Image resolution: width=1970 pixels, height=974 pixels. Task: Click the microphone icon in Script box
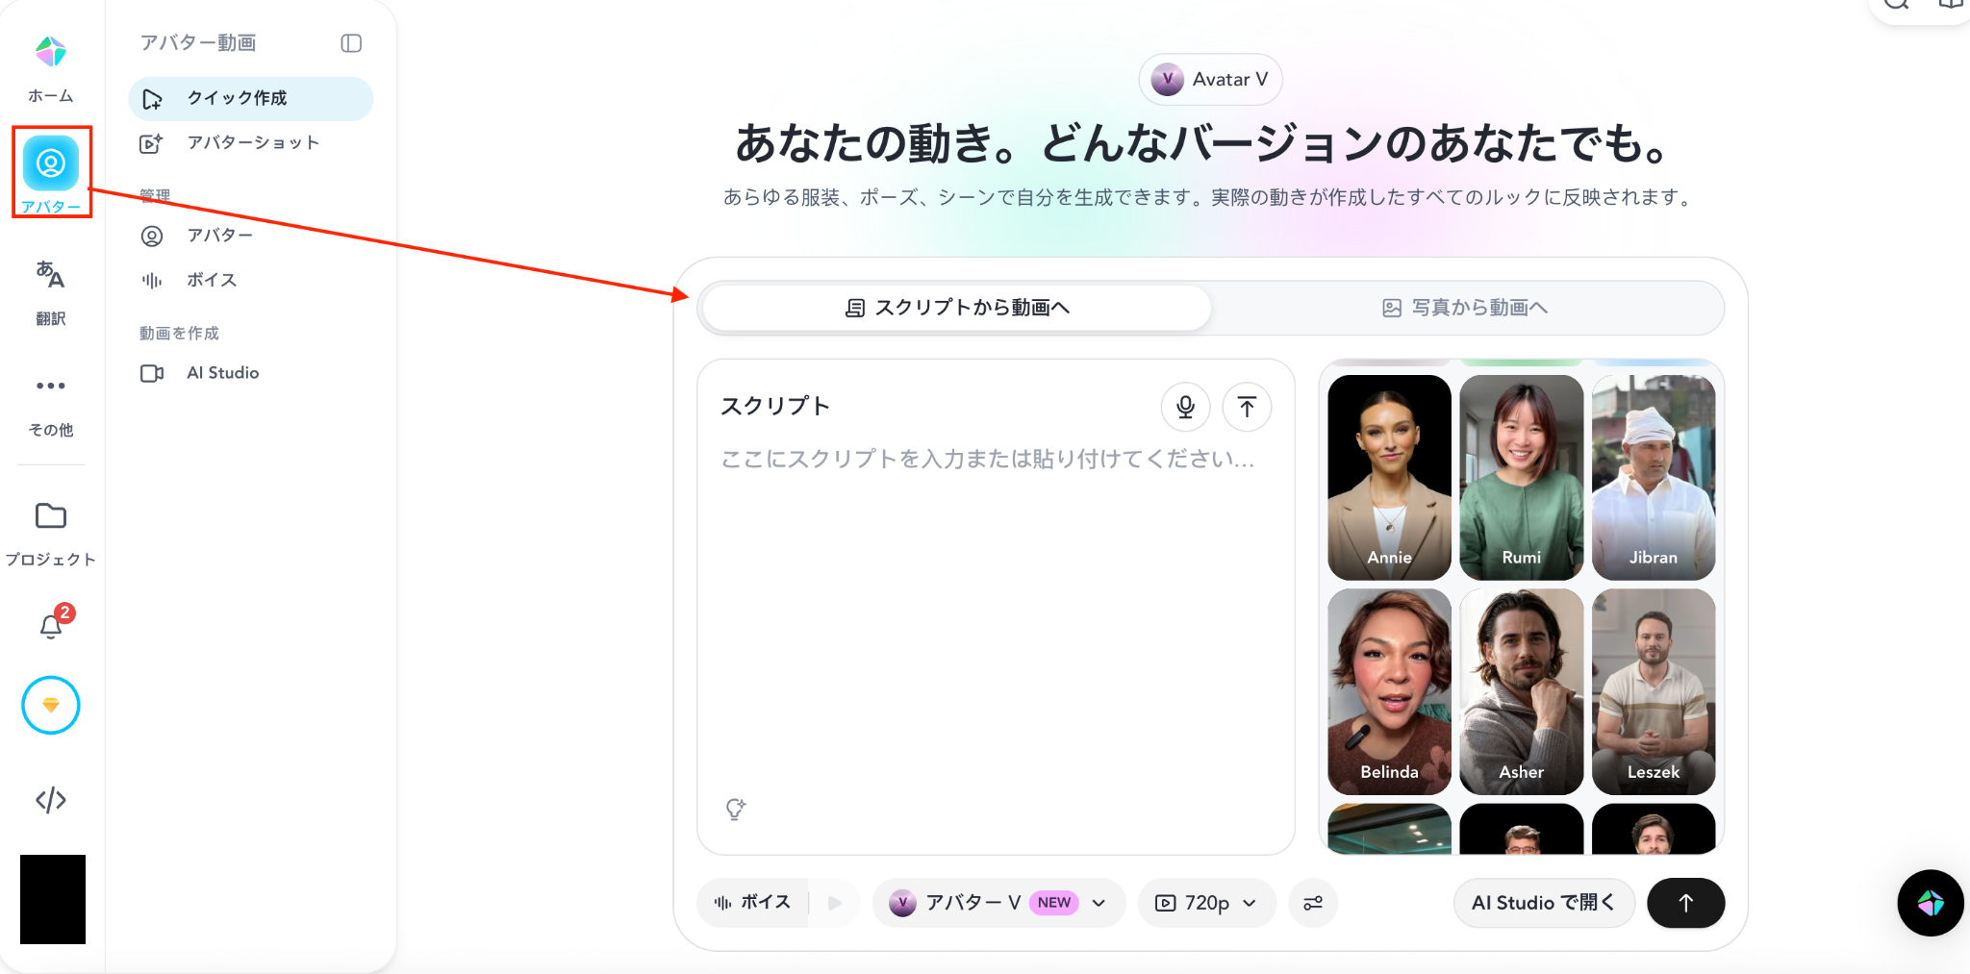(1185, 407)
